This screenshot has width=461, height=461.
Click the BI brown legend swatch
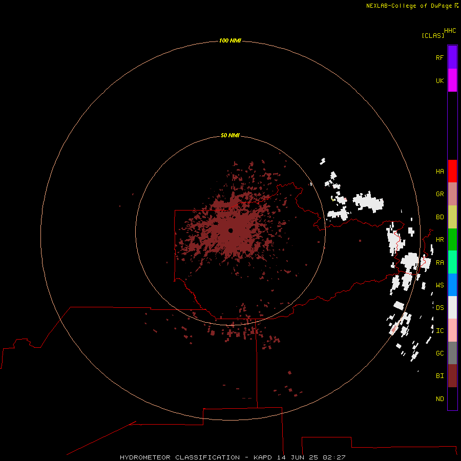tap(452, 376)
